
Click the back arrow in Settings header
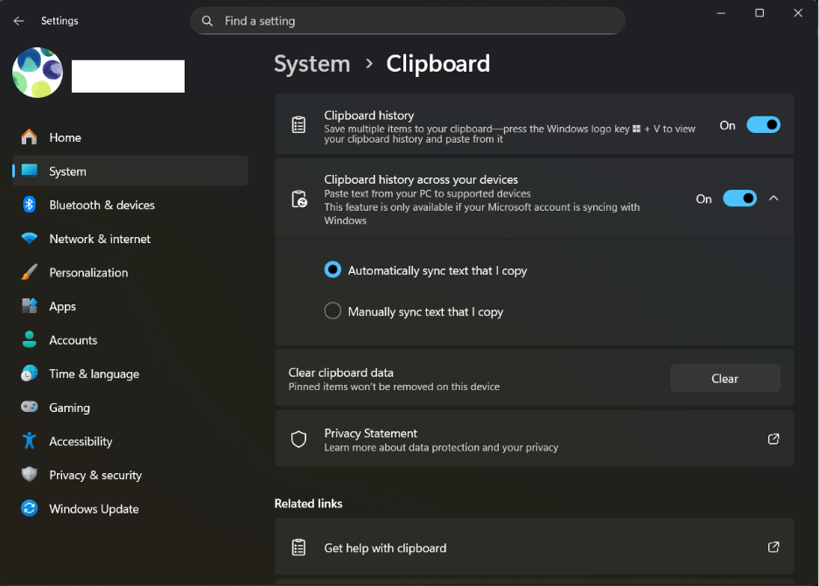pyautogui.click(x=18, y=21)
